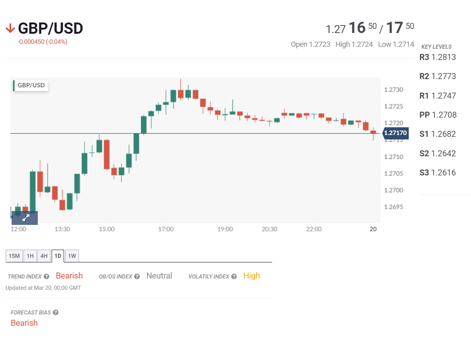This screenshot has width=471, height=340.
Task: Click the High Volatility Index value
Action: [x=252, y=276]
